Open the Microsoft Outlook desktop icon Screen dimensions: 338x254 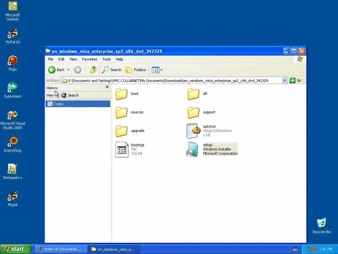click(x=13, y=11)
